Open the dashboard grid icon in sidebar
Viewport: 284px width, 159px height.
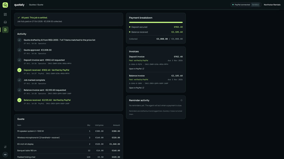[5, 14]
